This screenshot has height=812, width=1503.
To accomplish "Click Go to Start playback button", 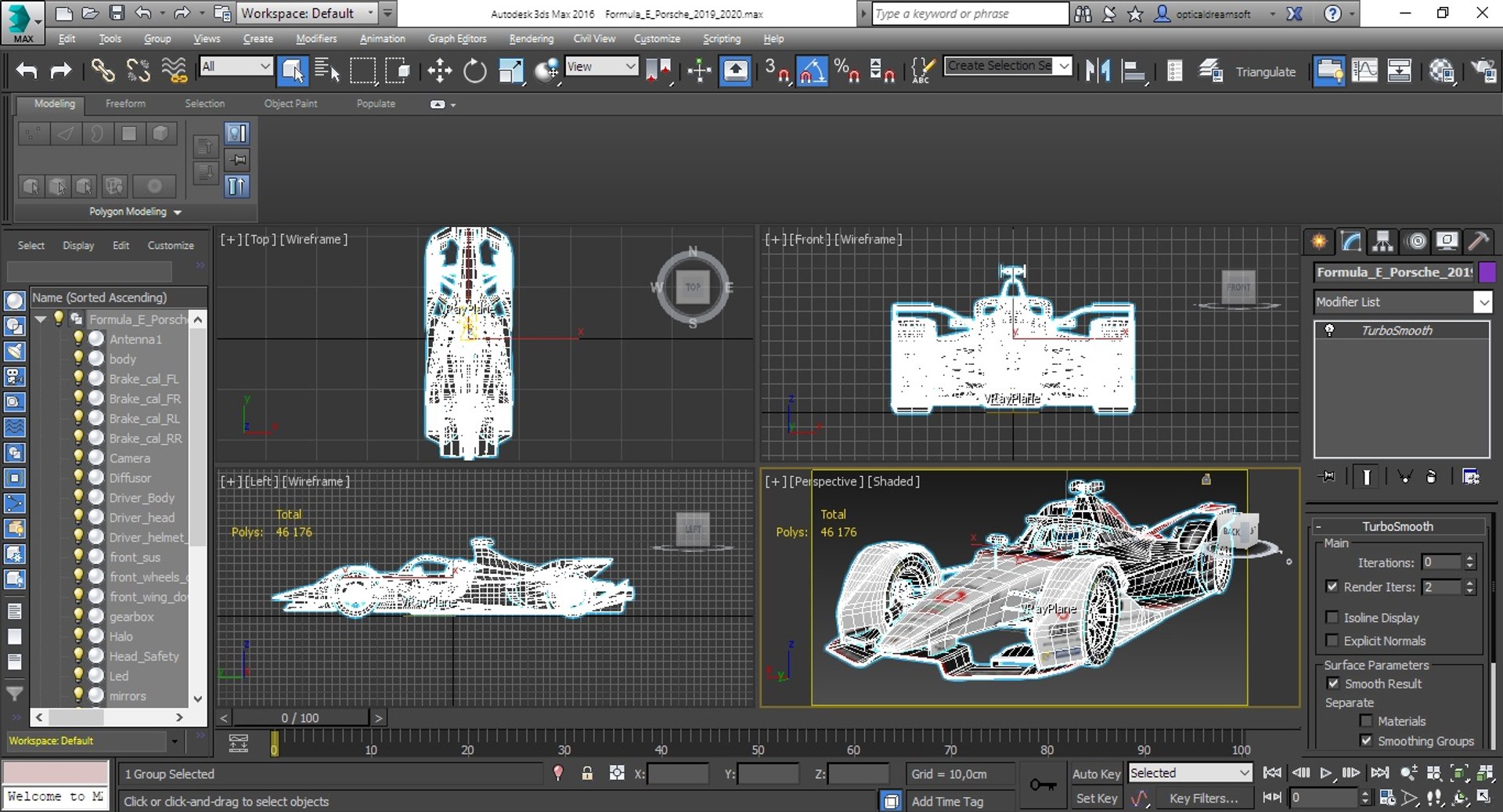I will tap(1273, 773).
